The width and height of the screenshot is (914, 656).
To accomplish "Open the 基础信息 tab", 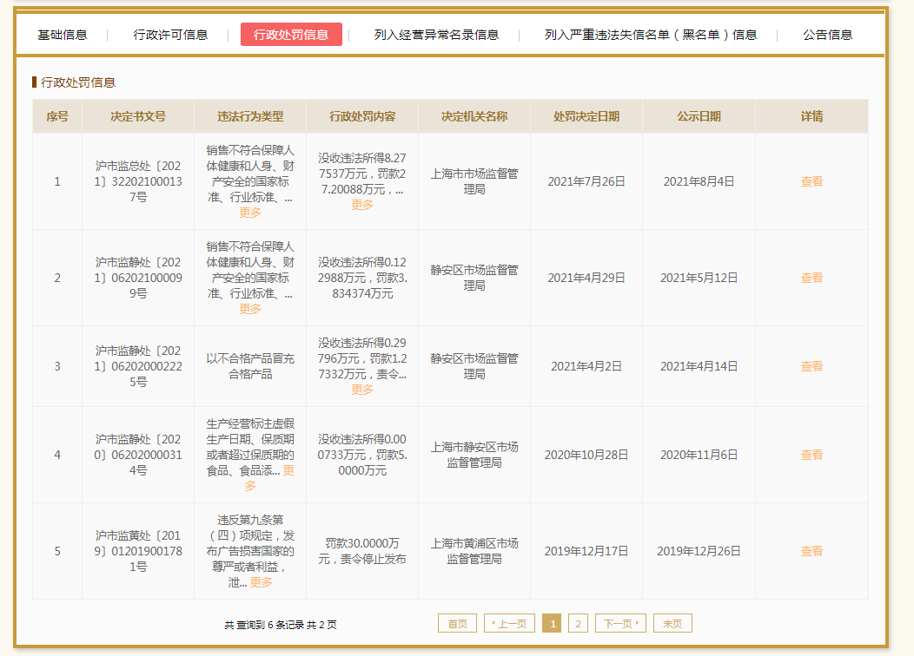I will tap(63, 35).
